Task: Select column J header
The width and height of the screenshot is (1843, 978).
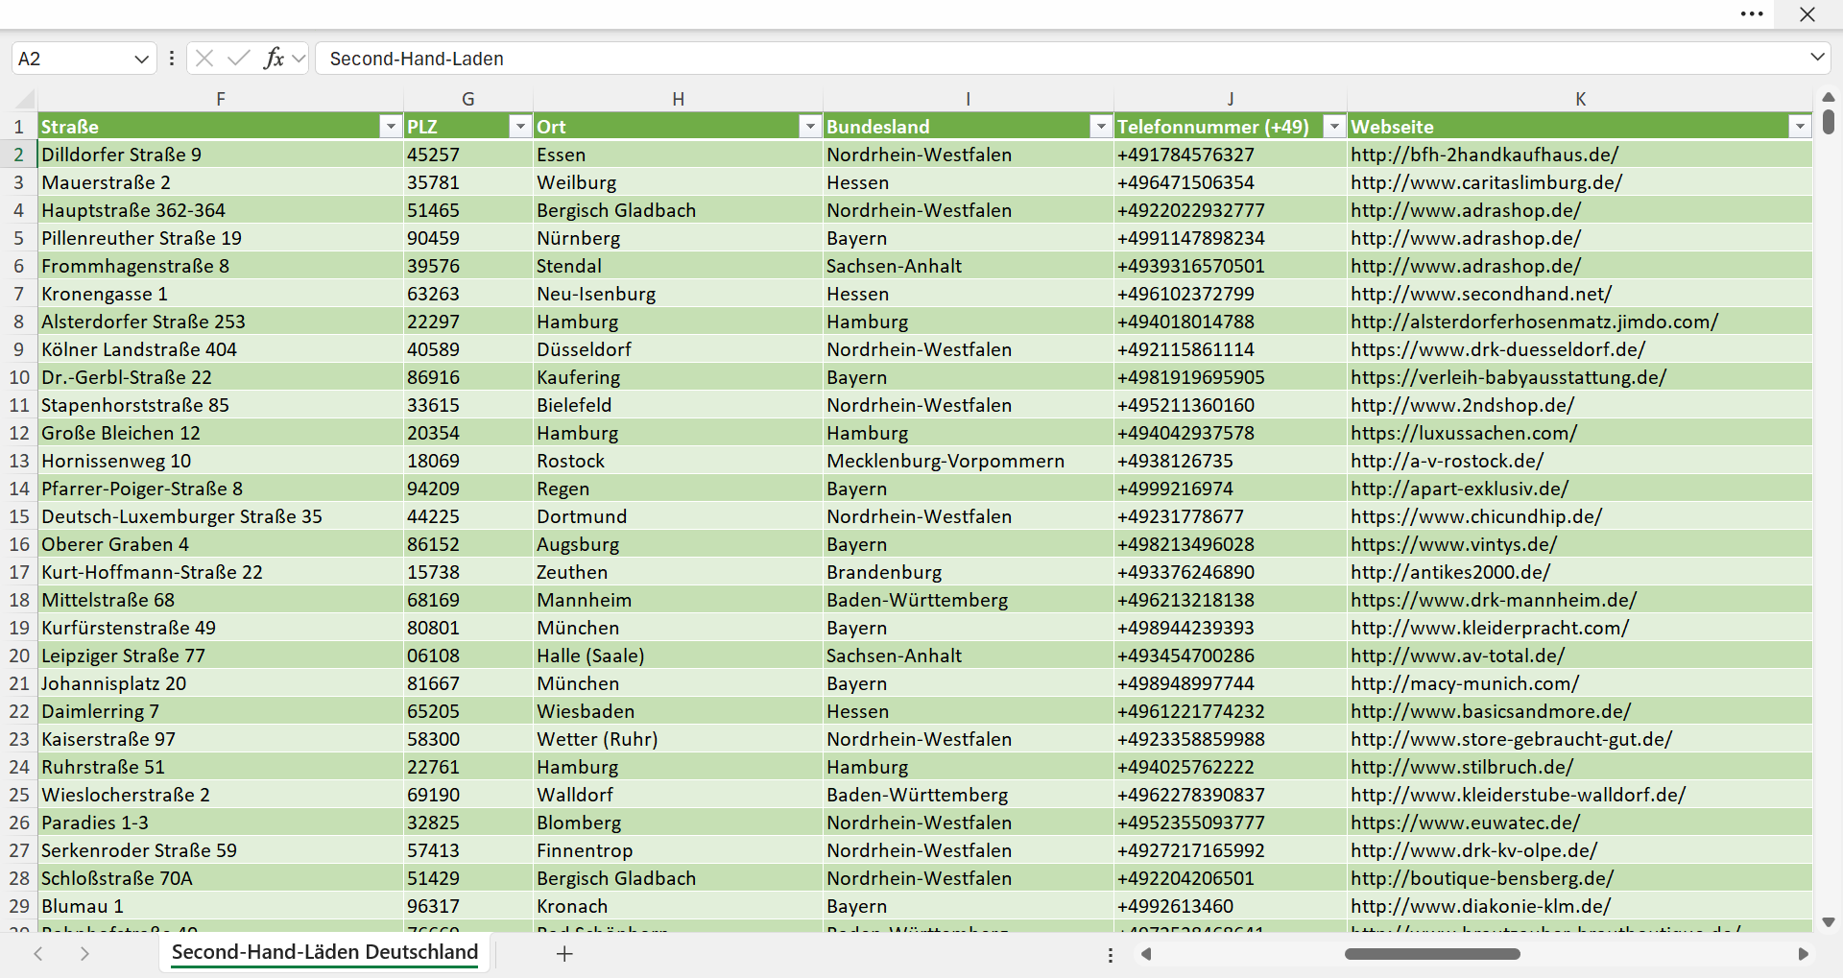Action: [x=1231, y=99]
